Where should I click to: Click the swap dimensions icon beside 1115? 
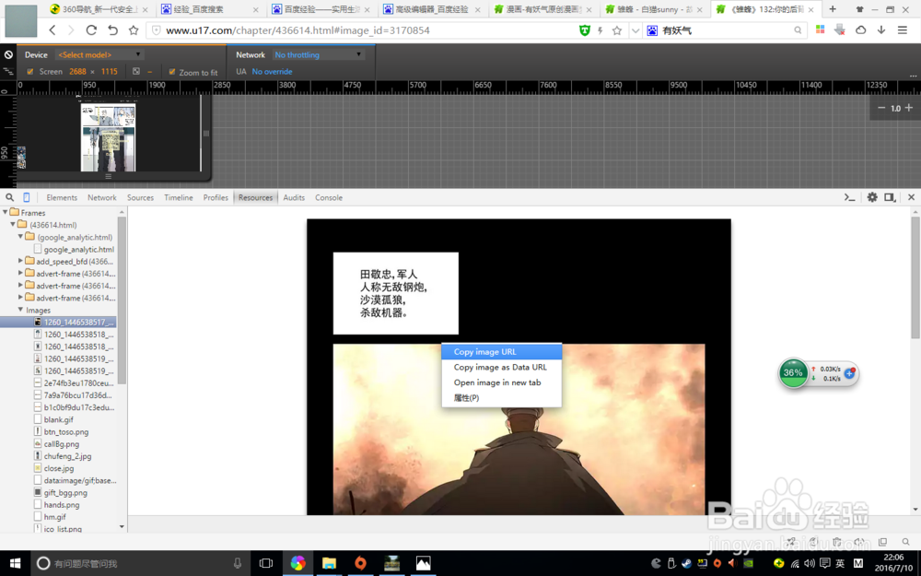135,71
